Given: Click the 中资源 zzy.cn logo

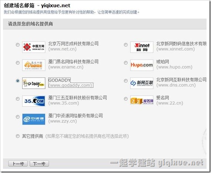Looking at the screenshot, I should (34, 119).
